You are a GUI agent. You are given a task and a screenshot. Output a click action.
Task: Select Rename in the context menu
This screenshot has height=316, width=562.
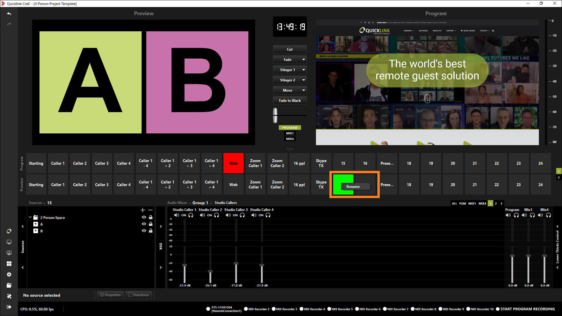point(353,187)
